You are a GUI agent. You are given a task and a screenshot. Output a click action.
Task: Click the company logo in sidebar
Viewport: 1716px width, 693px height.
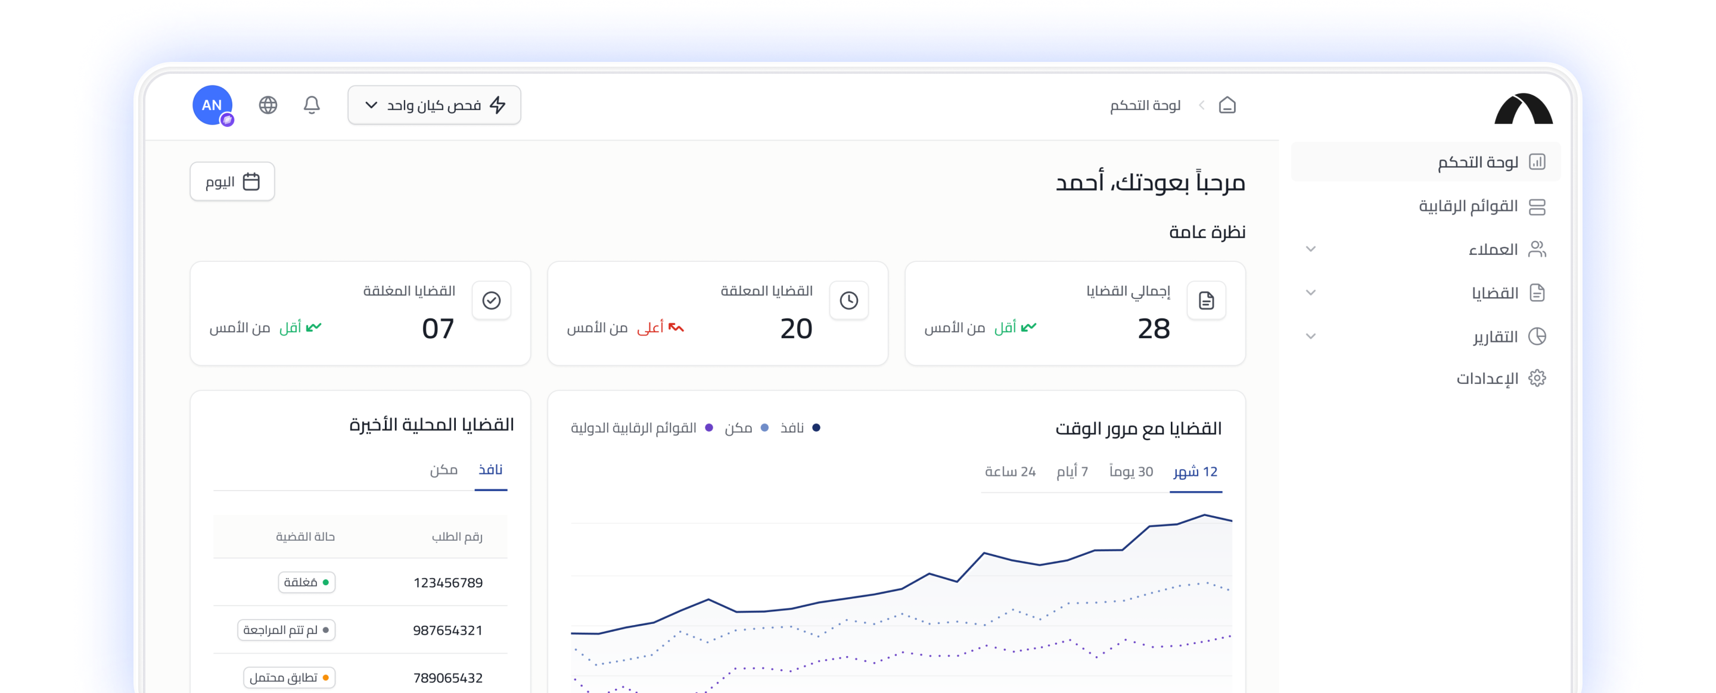pos(1523,108)
